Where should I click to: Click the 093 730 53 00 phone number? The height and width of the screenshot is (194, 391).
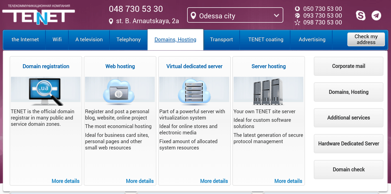coord(323,16)
